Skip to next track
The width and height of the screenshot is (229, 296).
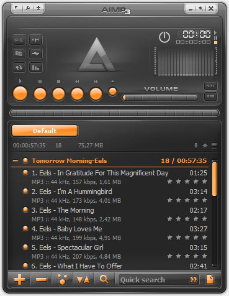[96, 94]
